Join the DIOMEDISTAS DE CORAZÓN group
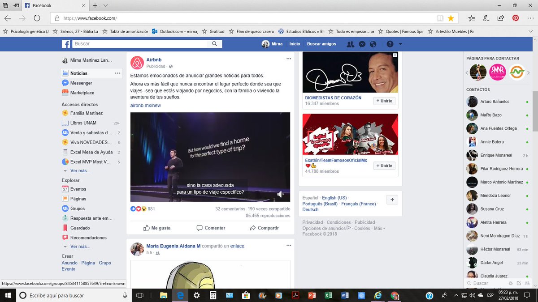This screenshot has height=302, width=538. click(385, 101)
